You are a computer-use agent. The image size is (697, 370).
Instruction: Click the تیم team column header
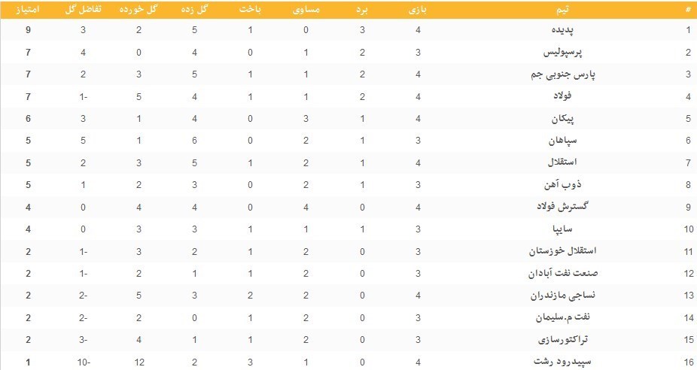pos(562,10)
